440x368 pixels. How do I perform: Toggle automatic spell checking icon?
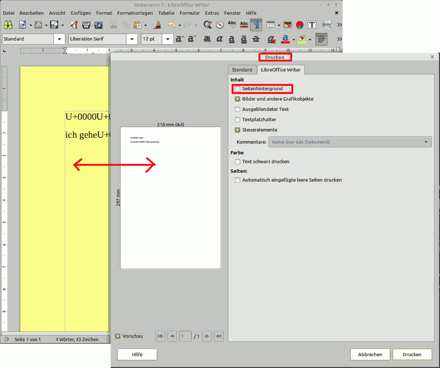click(x=244, y=25)
